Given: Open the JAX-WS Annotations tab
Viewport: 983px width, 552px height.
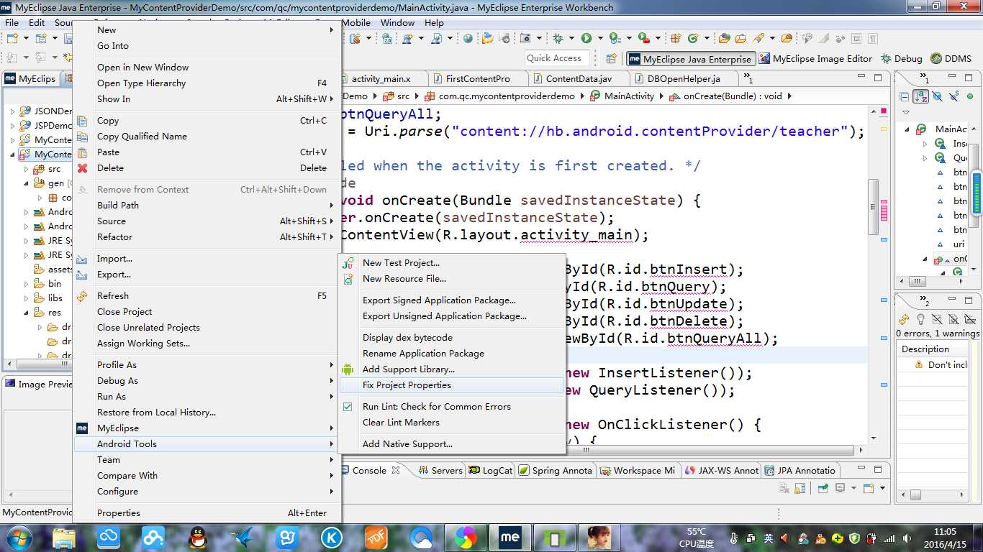Looking at the screenshot, I should coord(722,471).
